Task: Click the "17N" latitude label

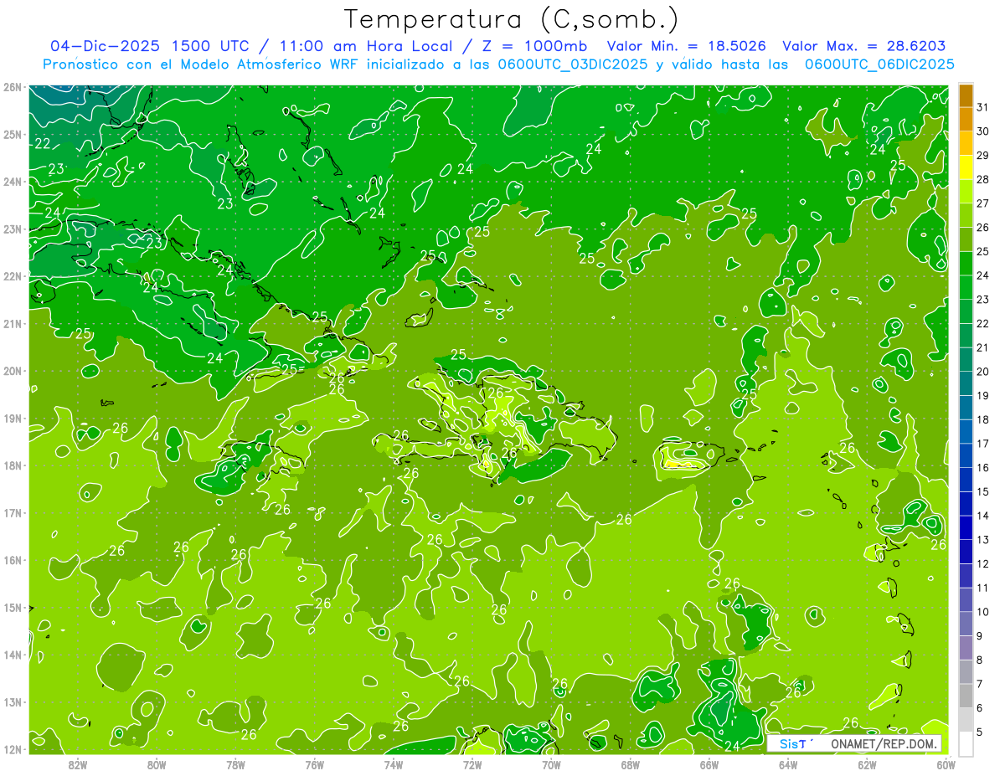Action: [13, 512]
